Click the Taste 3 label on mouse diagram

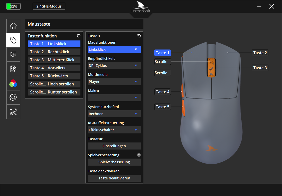[x=260, y=68]
